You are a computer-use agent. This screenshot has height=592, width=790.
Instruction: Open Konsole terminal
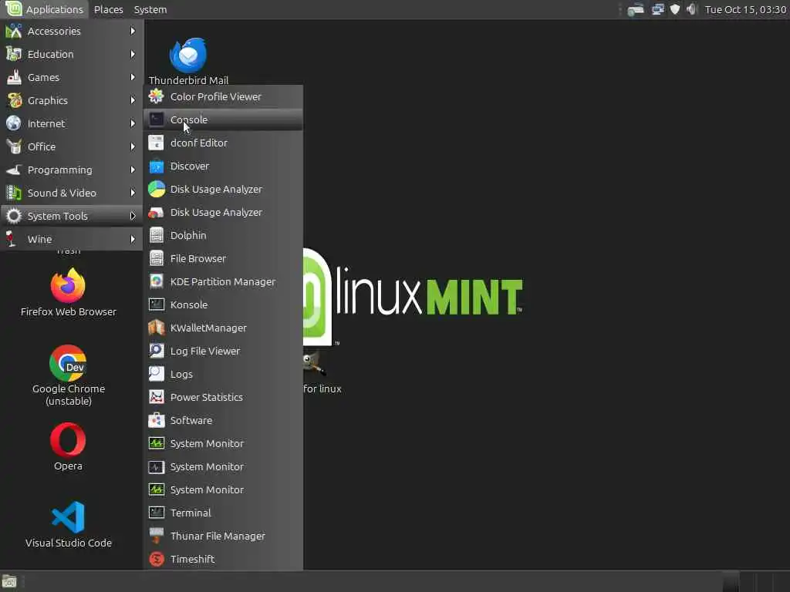point(223,305)
